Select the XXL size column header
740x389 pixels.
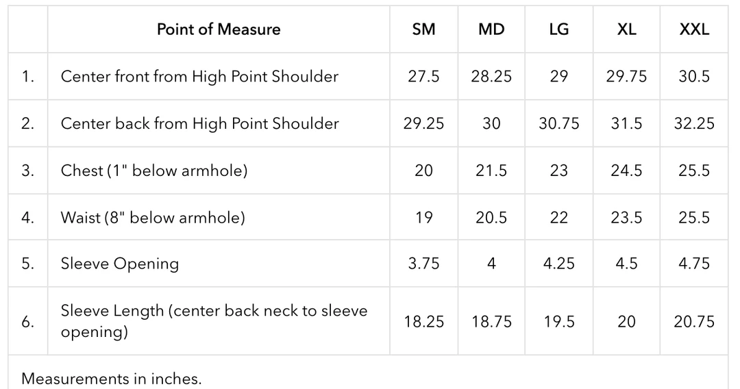coord(693,29)
